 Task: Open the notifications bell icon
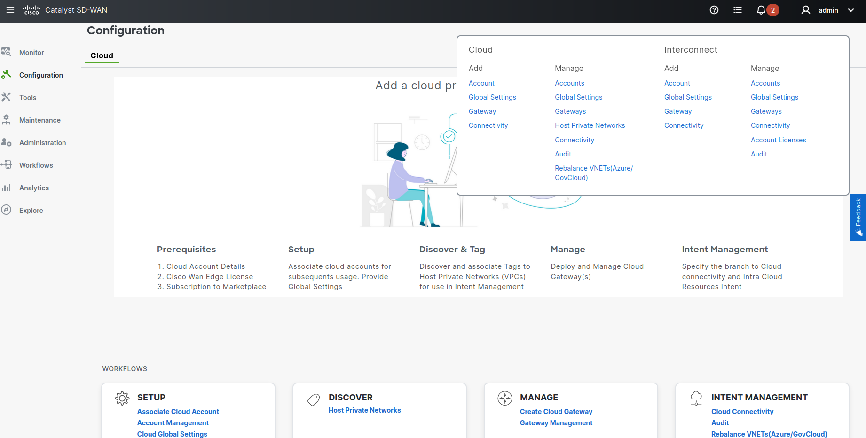(761, 10)
